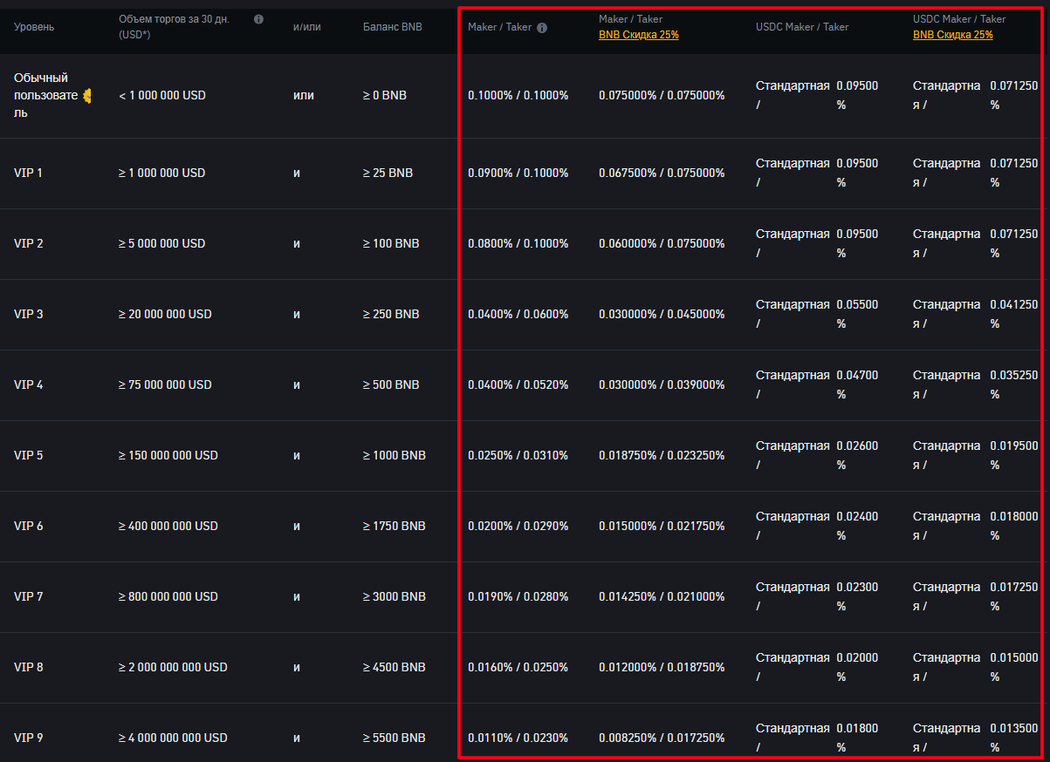The image size is (1050, 762).
Task: Click the 0.0800% / 0.1000% fee cell
Action: pyautogui.click(x=518, y=243)
